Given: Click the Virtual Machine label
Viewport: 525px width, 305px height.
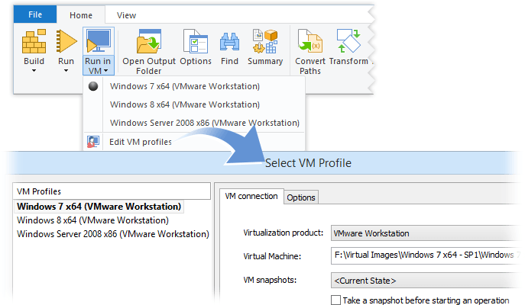Looking at the screenshot, I should (272, 256).
